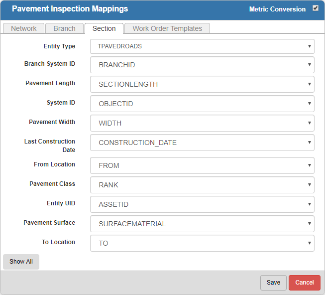Go to Work Order Templates tab
Viewport: 325px width, 295px height.
tap(167, 28)
